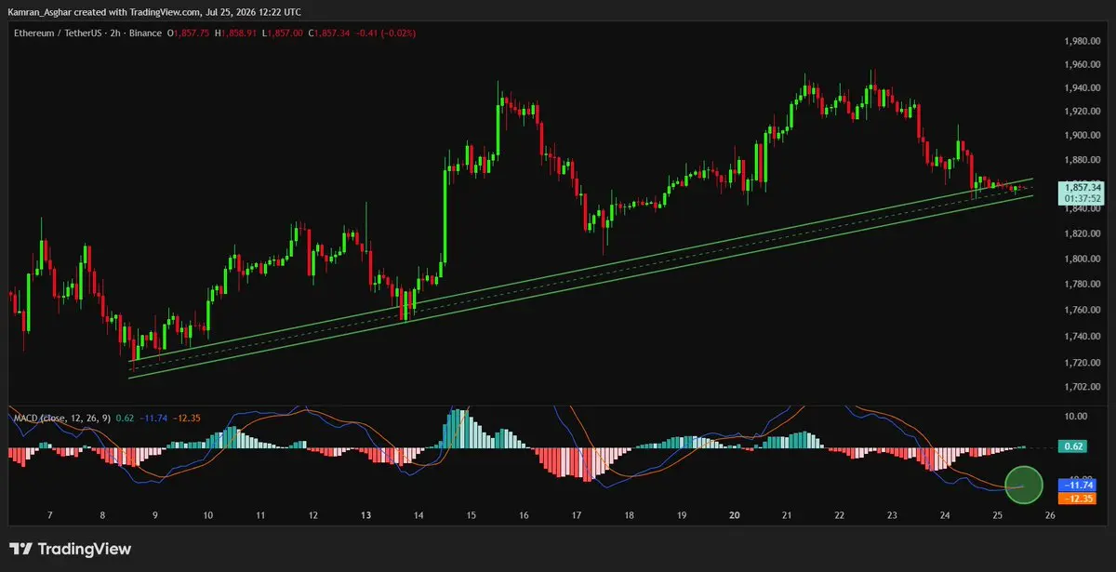Click the 1,720.00 price axis label
Screen dimensions: 1116x572
(x=1083, y=363)
